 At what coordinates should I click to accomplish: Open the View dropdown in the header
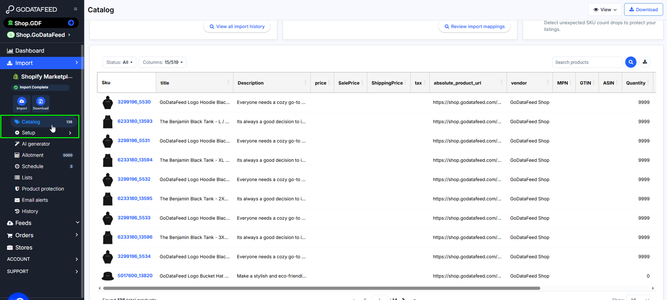coord(605,9)
